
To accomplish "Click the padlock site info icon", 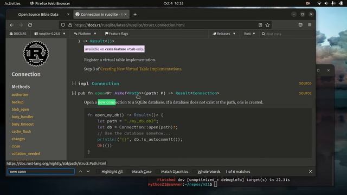I will coord(70,25).
